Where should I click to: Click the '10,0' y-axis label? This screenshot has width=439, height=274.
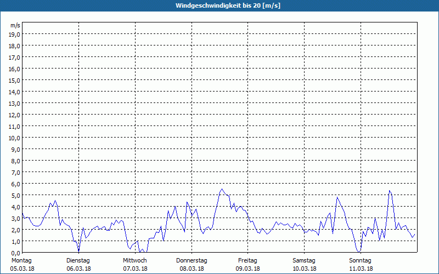pyautogui.click(x=14, y=138)
